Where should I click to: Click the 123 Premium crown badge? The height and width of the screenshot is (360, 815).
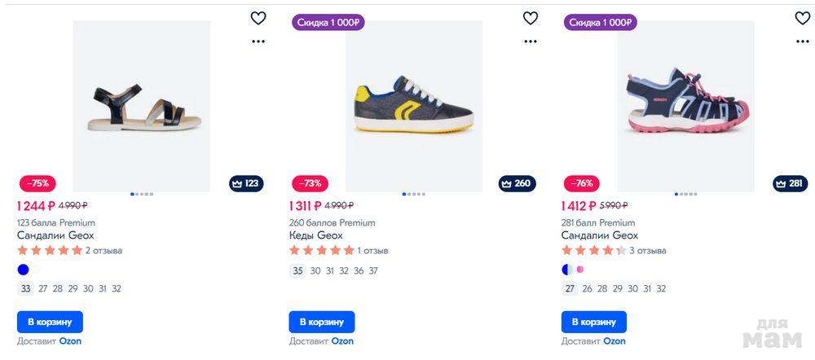point(245,183)
